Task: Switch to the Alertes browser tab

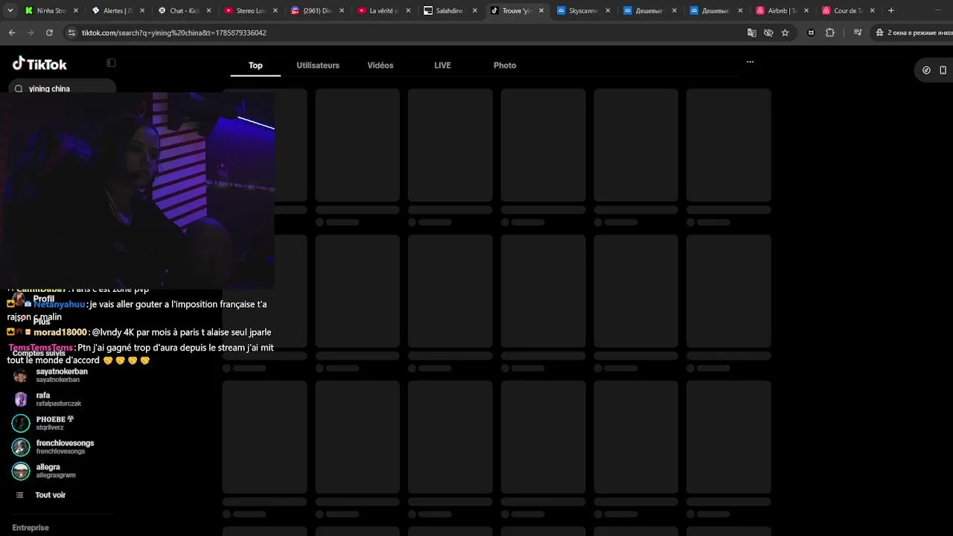Action: point(118,10)
